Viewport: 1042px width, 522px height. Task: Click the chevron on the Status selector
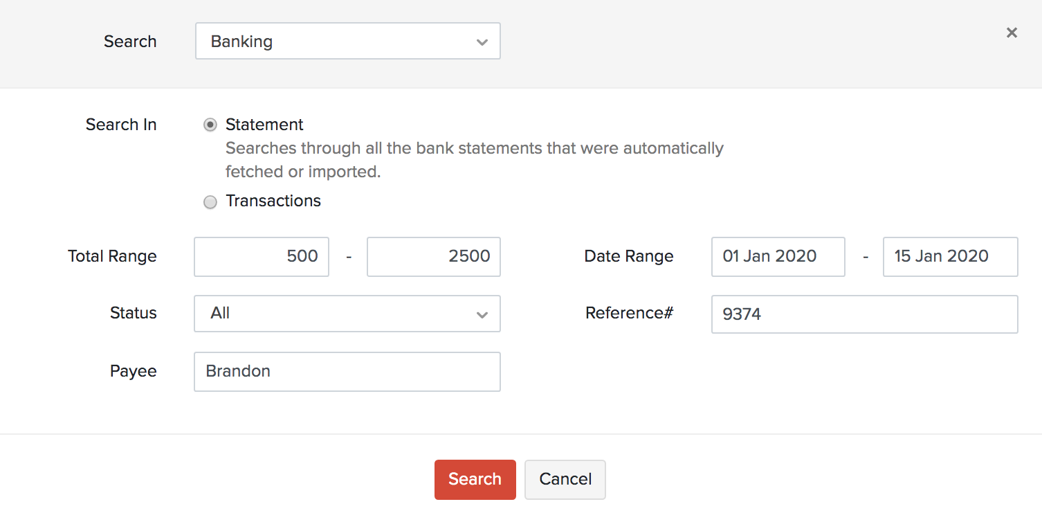point(482,314)
